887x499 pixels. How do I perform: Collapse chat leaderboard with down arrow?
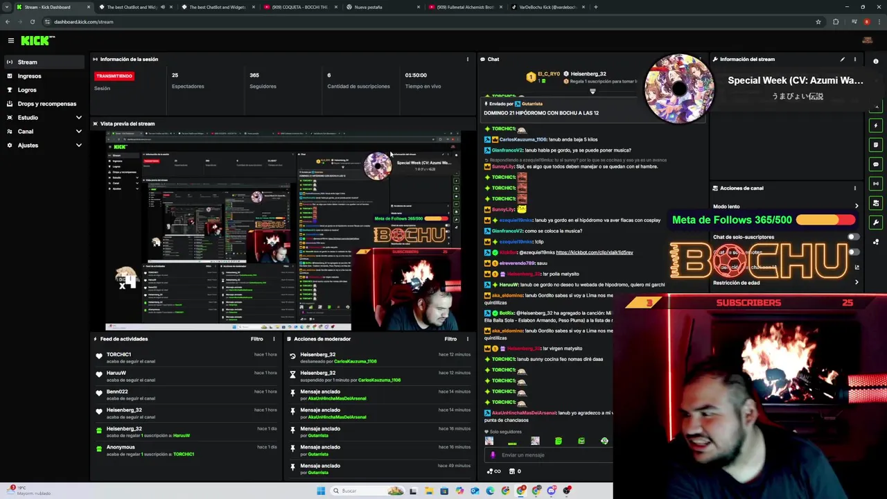592,91
